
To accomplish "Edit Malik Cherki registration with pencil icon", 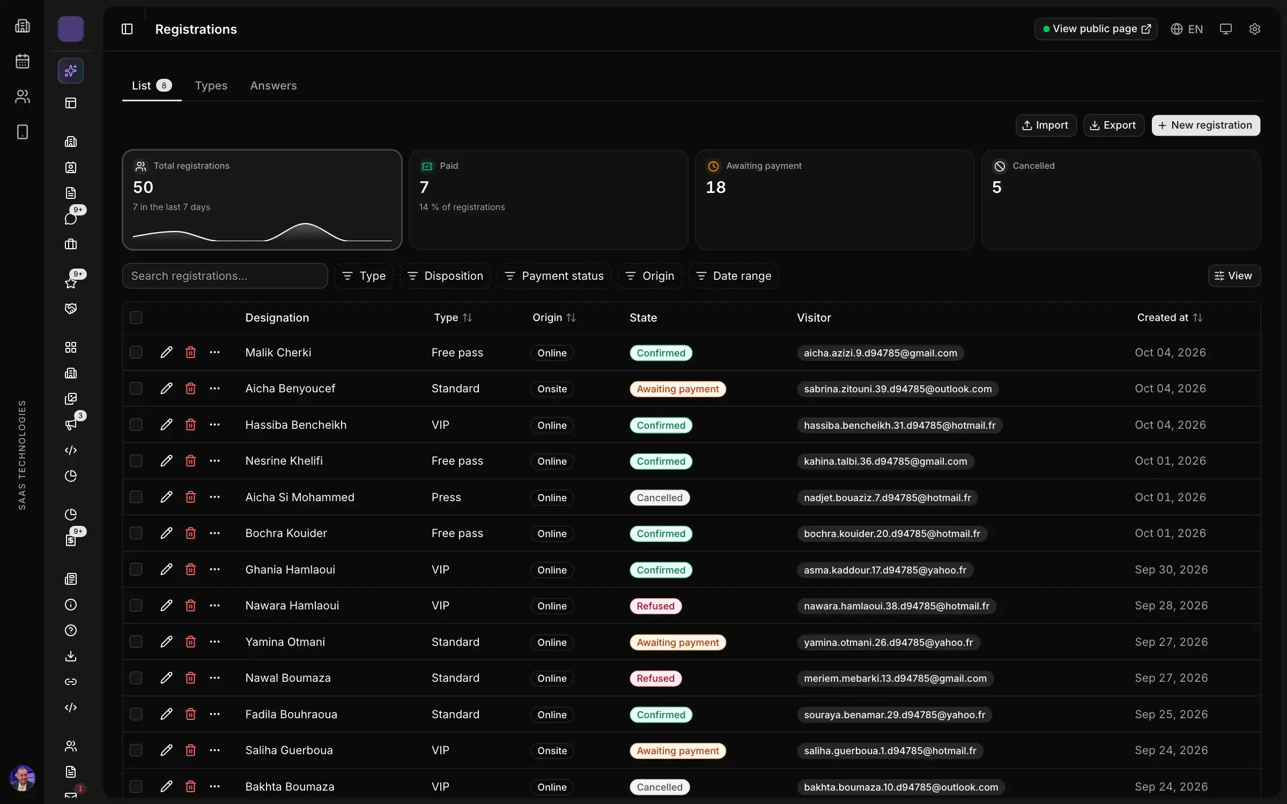I will 166,352.
